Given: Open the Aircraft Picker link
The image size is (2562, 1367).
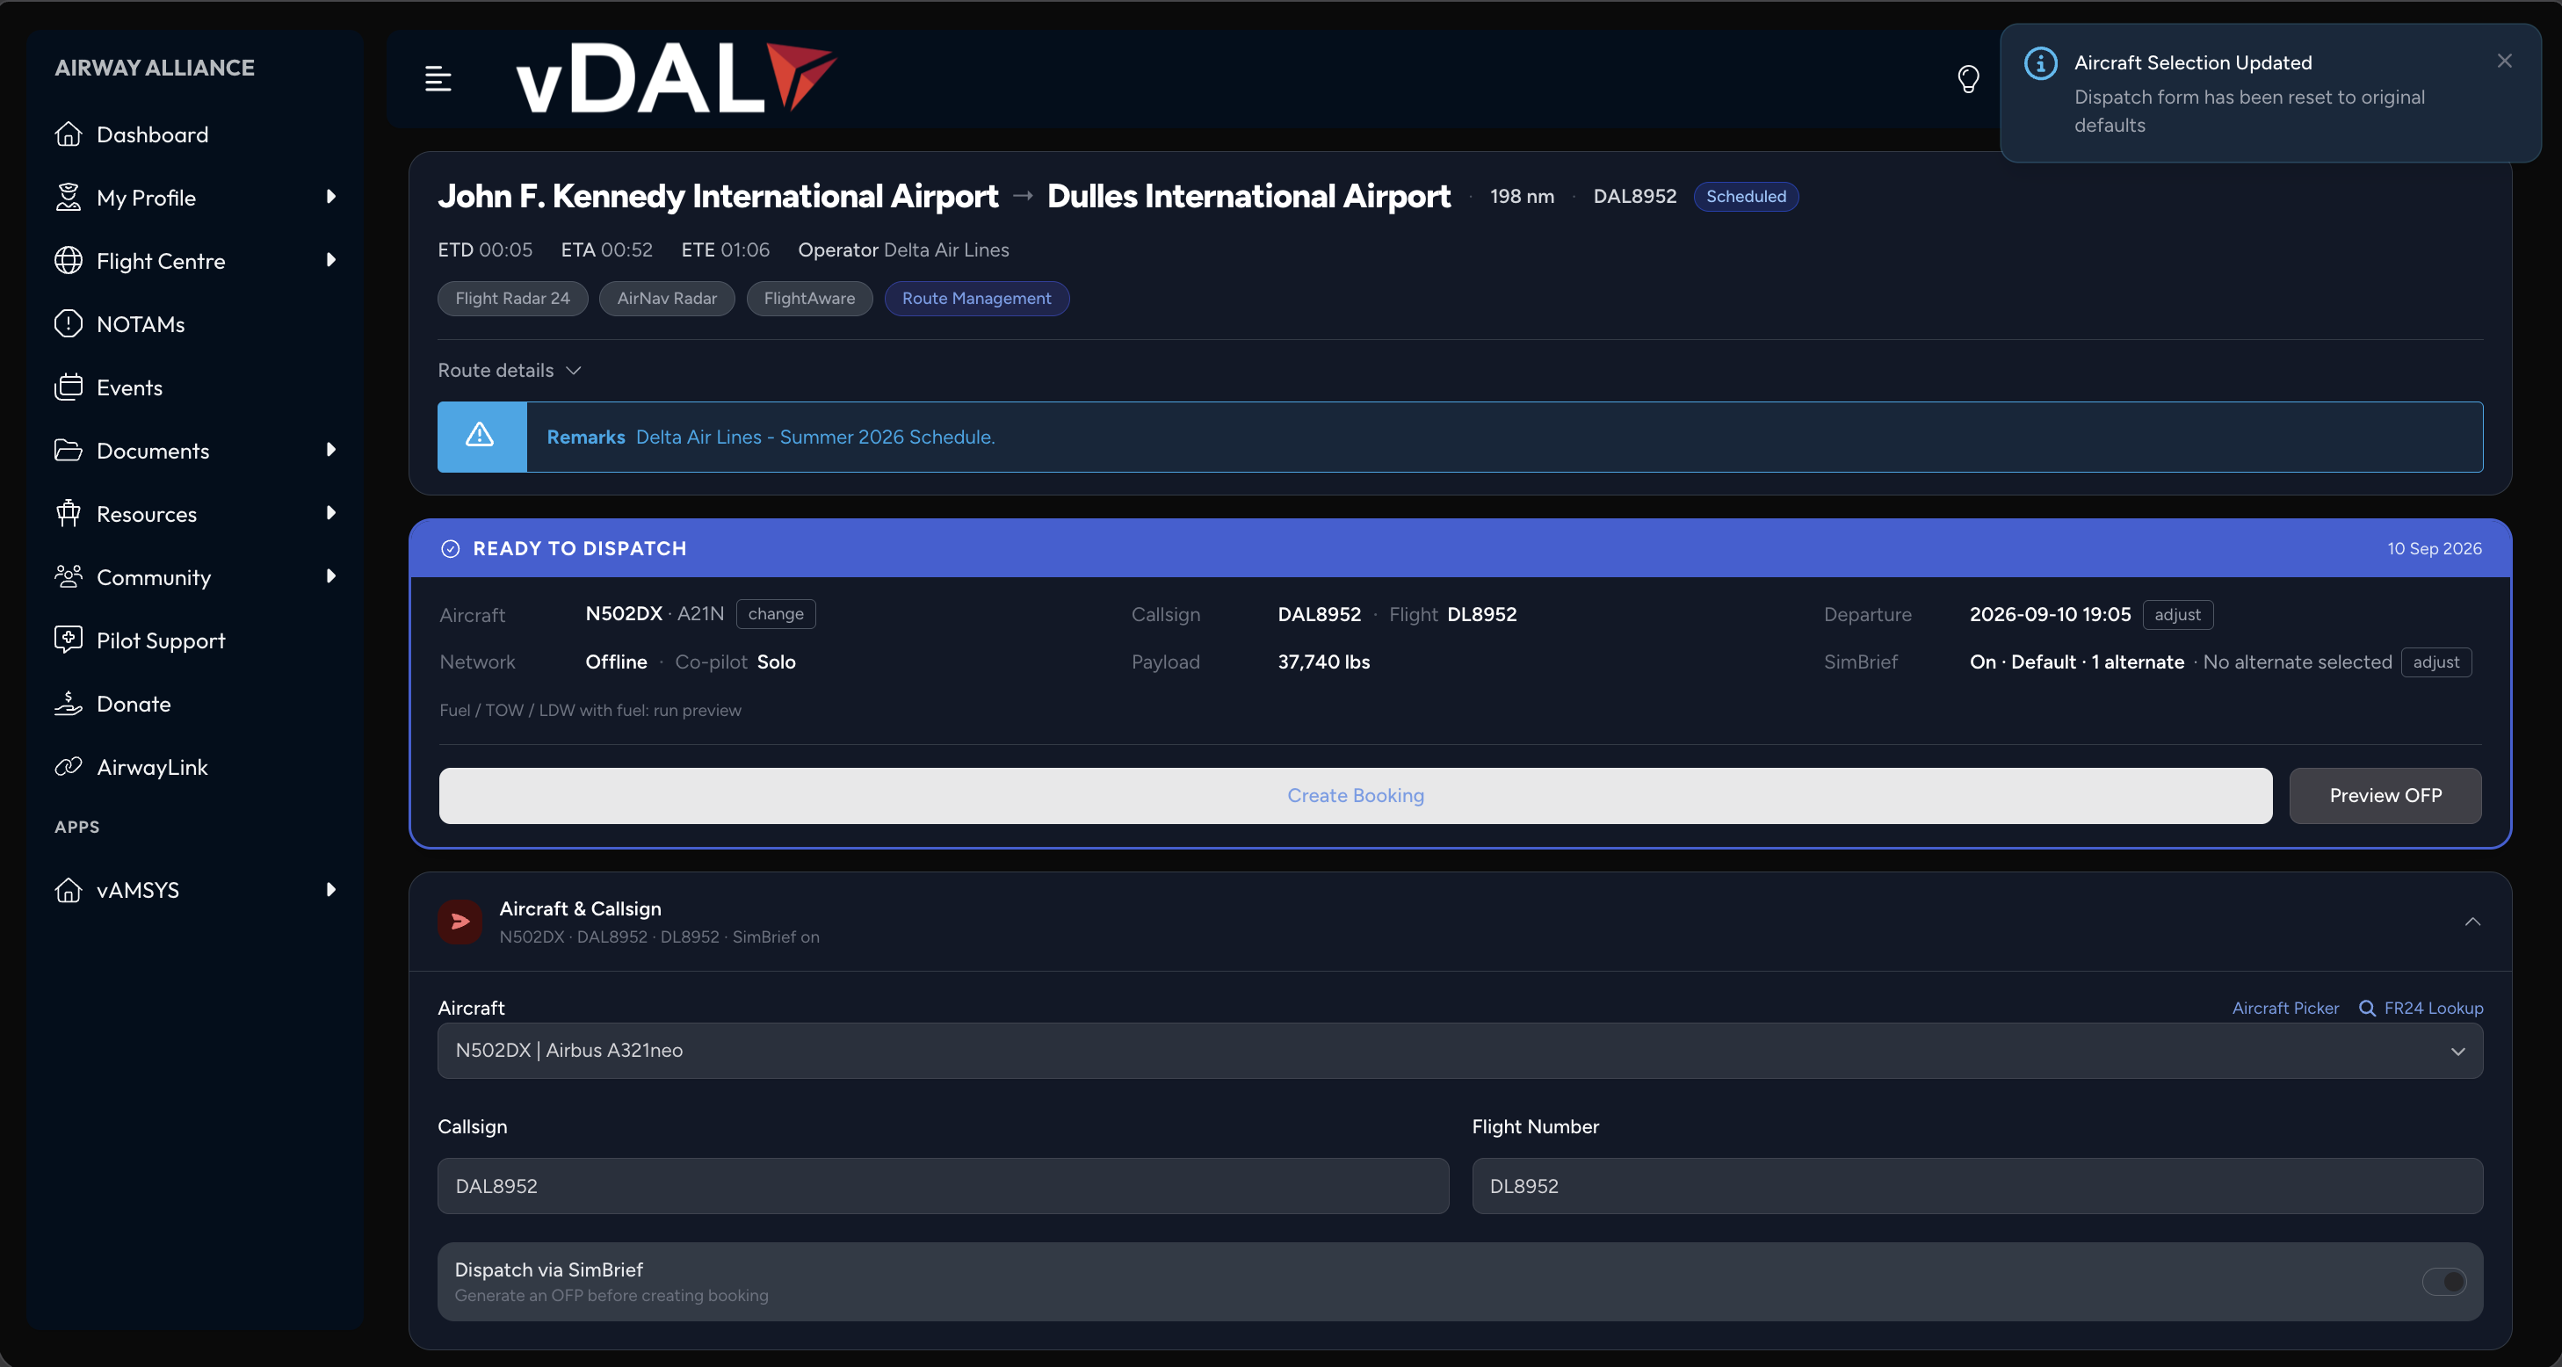Looking at the screenshot, I should (x=2285, y=1008).
